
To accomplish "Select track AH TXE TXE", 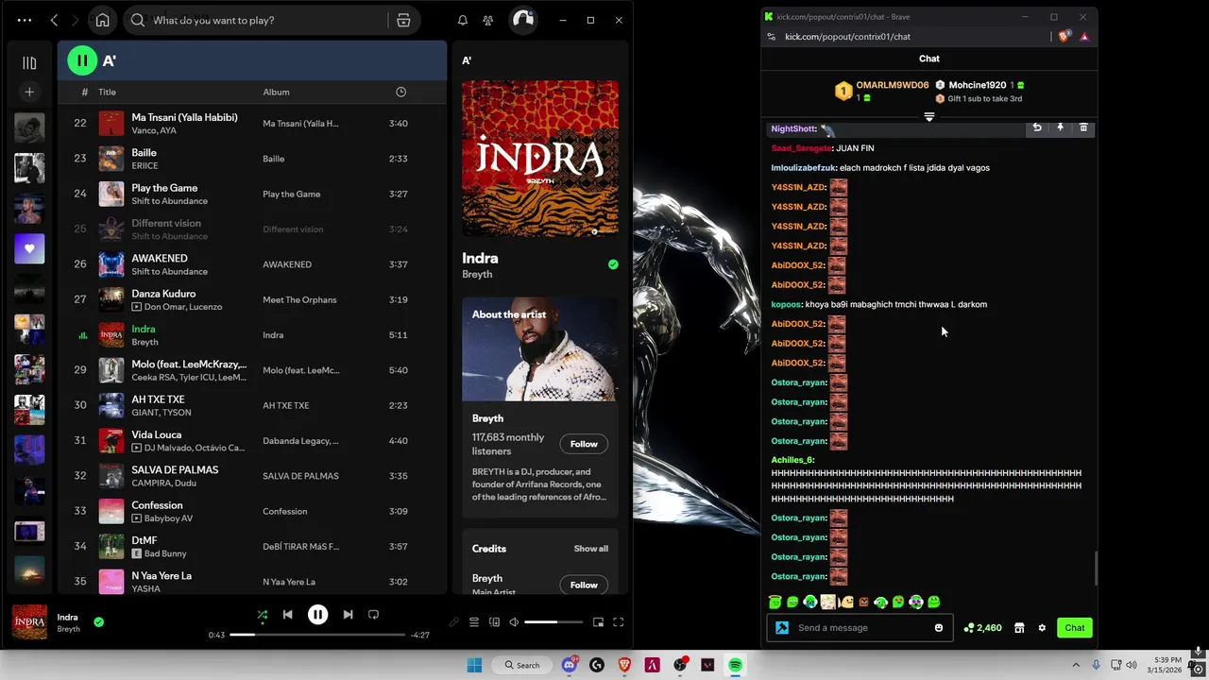I will [x=251, y=405].
